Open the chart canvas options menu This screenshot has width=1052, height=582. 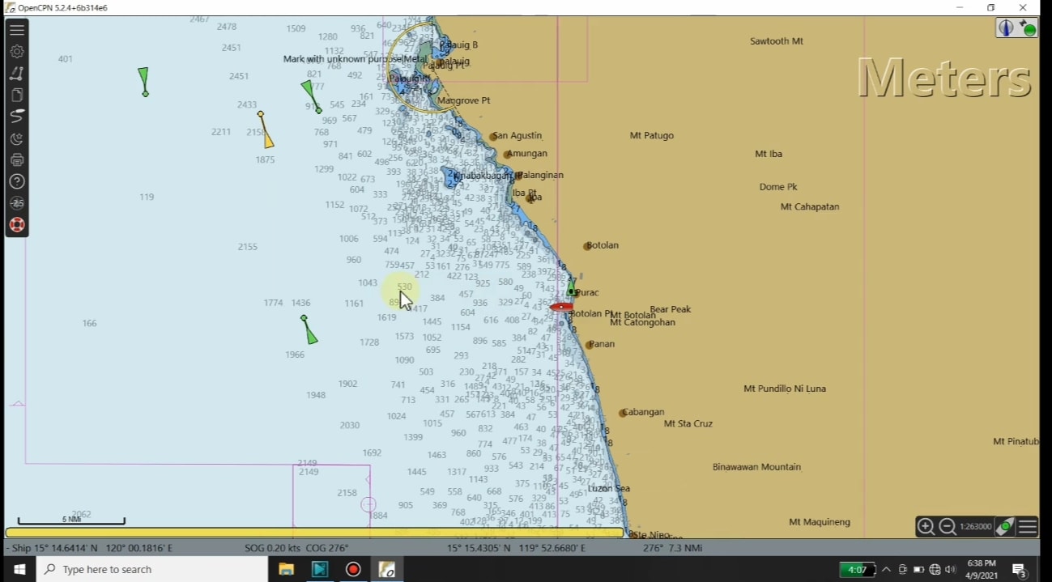tap(1028, 527)
